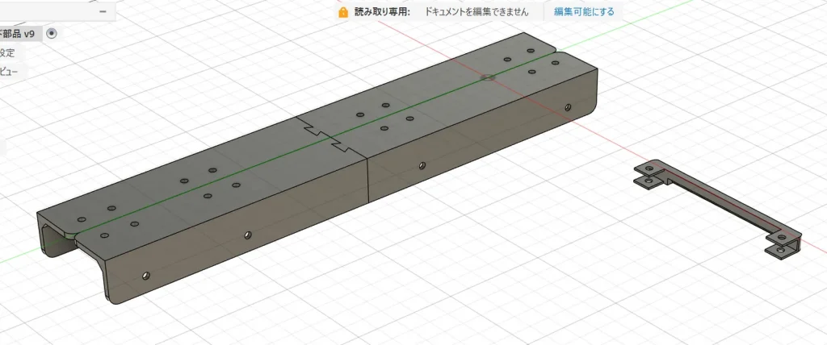827x345 pixels.
Task: Click the side hole nearest the right end
Action: click(x=569, y=106)
